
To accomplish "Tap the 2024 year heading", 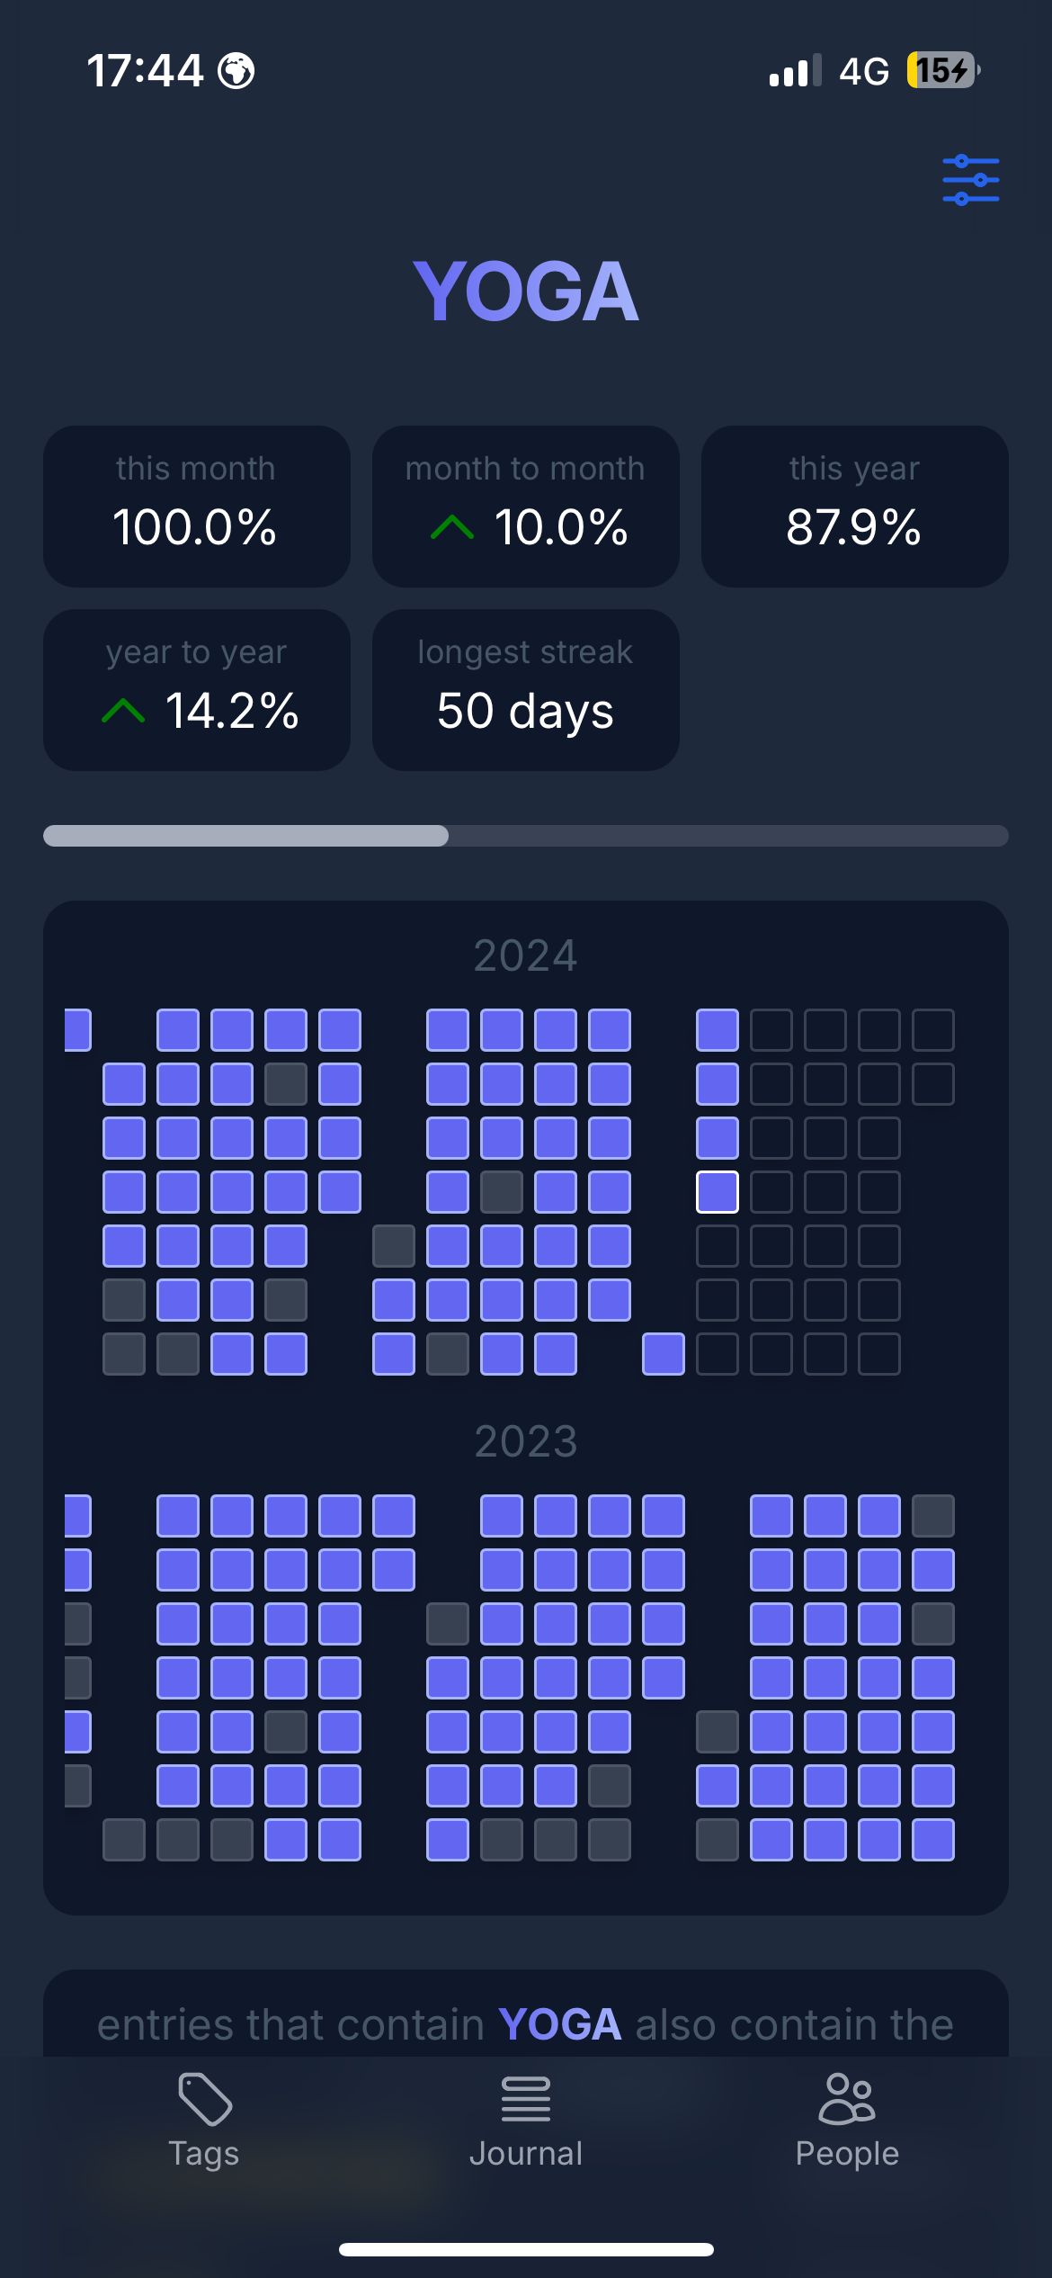I will click(526, 955).
